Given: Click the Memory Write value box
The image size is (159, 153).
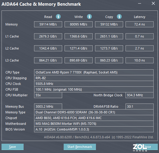Looking at the screenshot, I should pyautogui.click(x=79, y=24).
